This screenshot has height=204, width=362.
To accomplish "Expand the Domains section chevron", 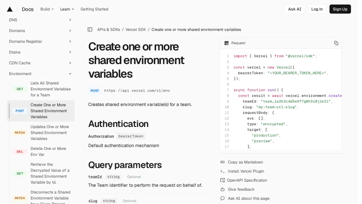I will (70, 31).
